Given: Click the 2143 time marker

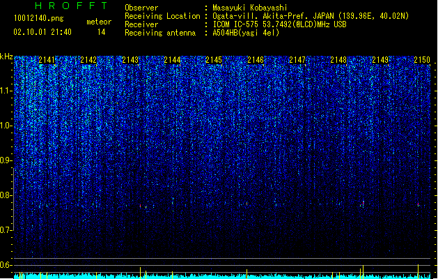Looking at the screenshot, I should (130, 60).
